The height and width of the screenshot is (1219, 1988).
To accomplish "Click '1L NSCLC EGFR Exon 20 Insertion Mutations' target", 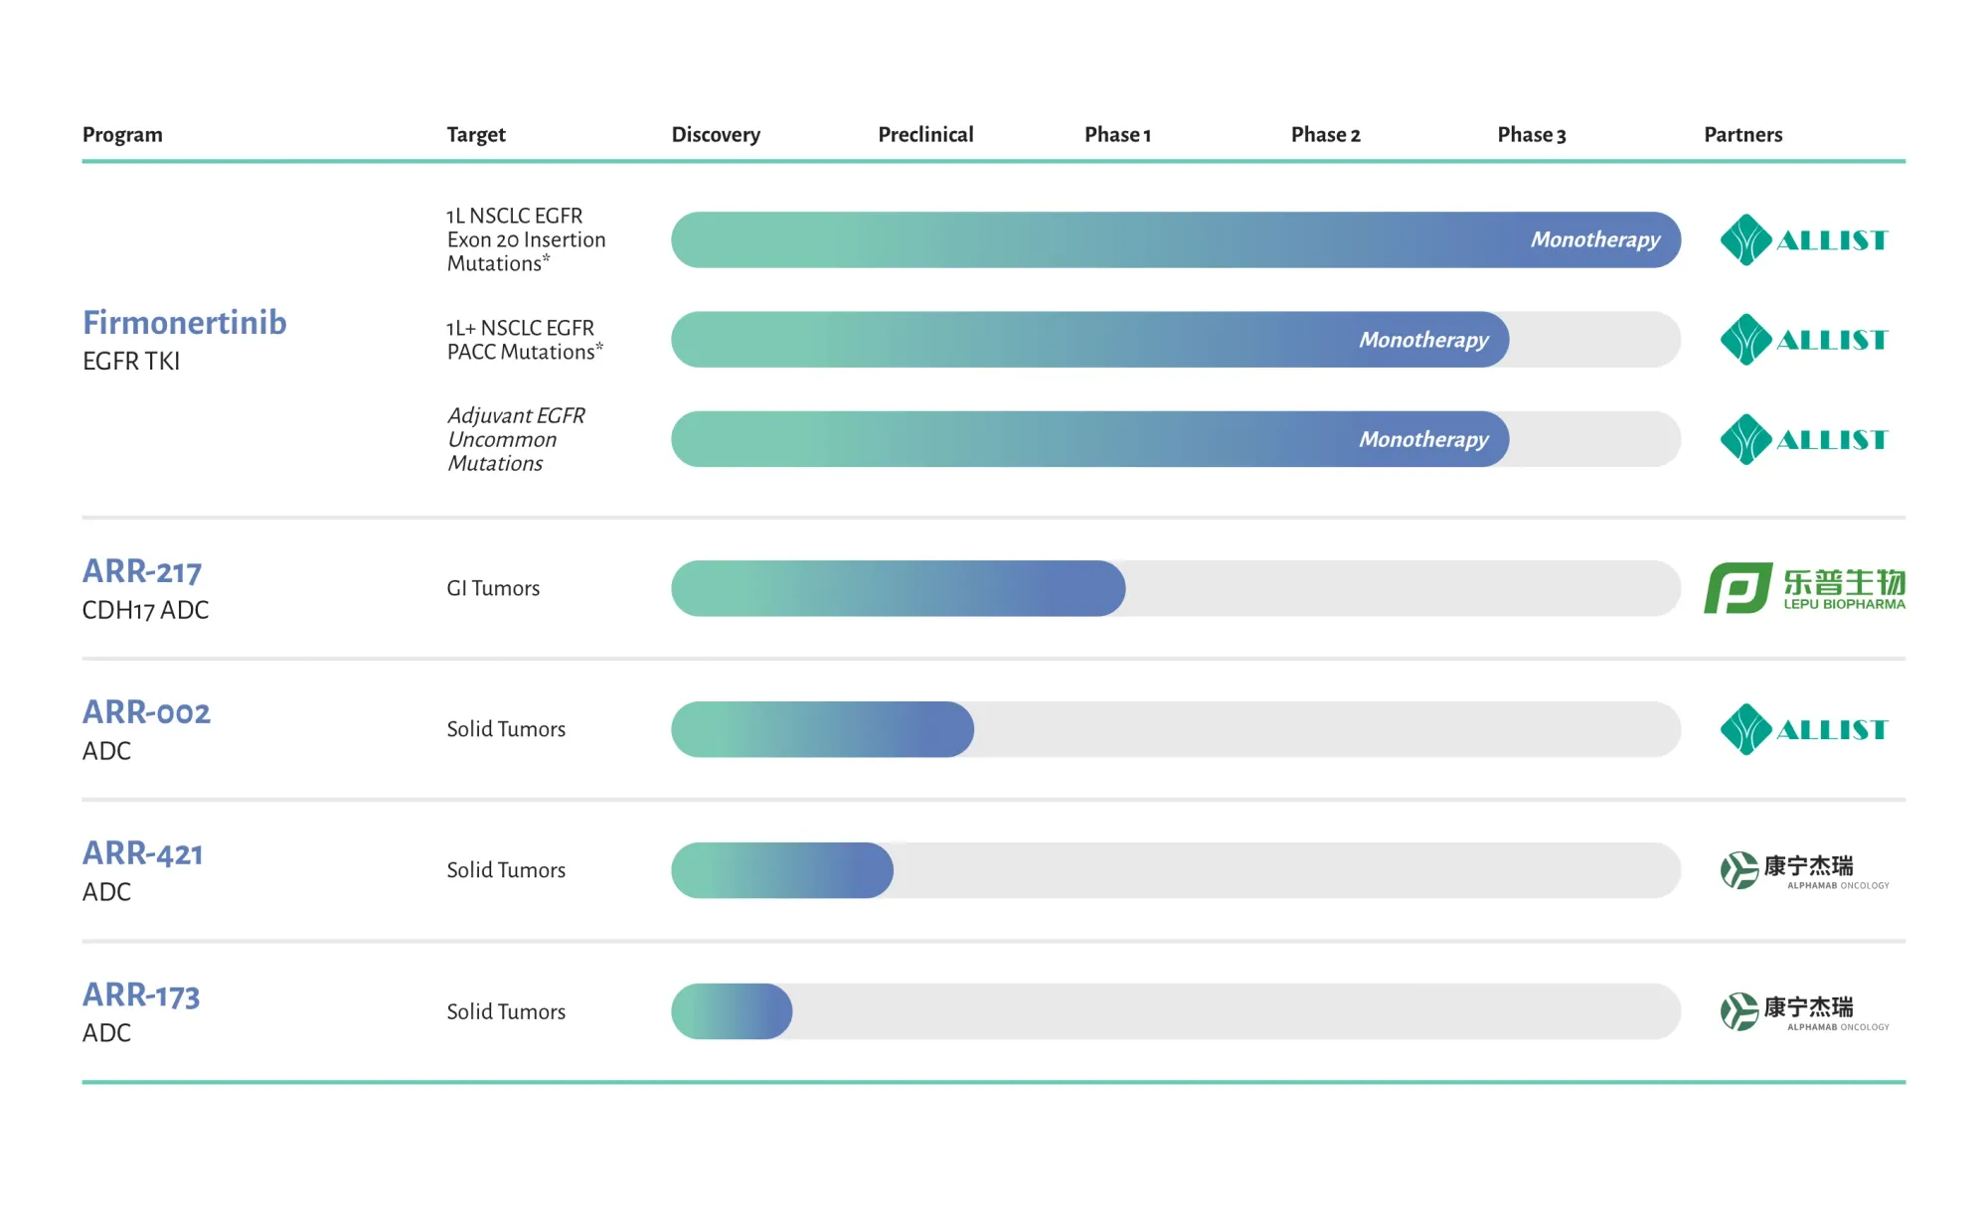I will [526, 239].
